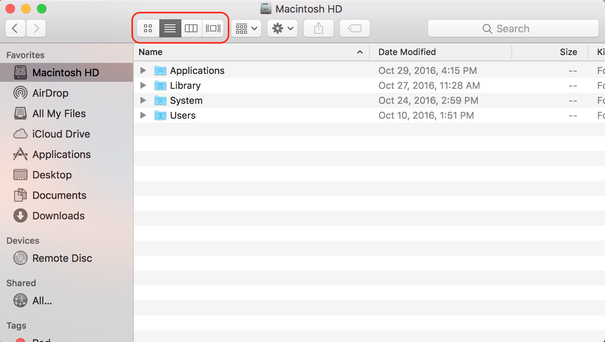Open iCloud Drive in the sidebar
This screenshot has width=605, height=342.
coord(66,134)
